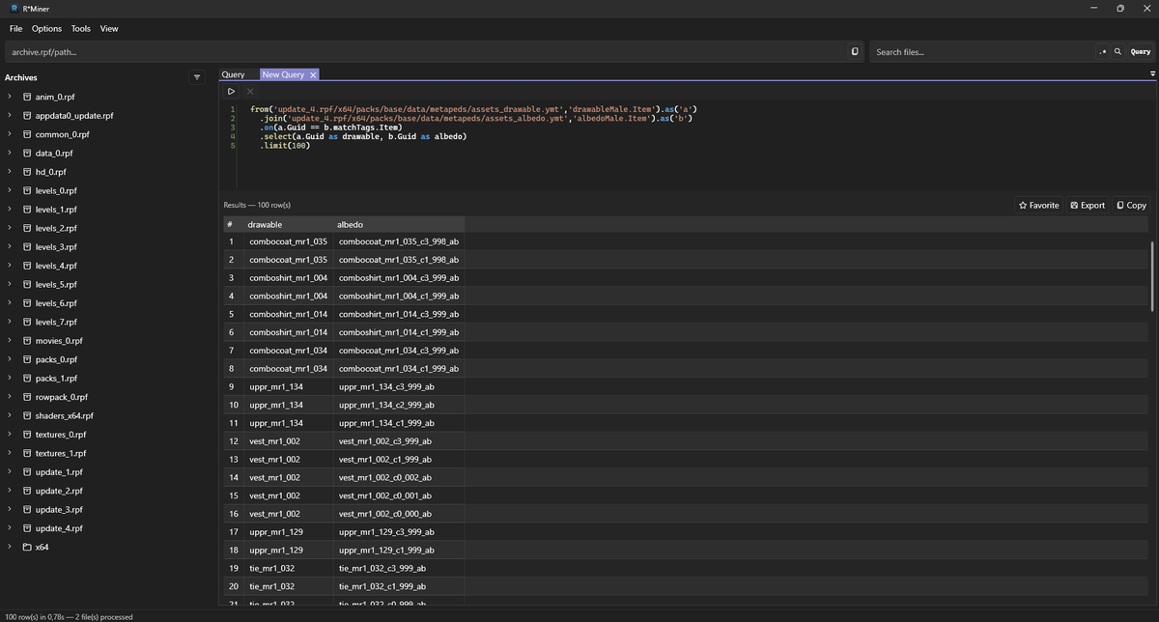
Task: Open the File menu
Action: pos(16,29)
